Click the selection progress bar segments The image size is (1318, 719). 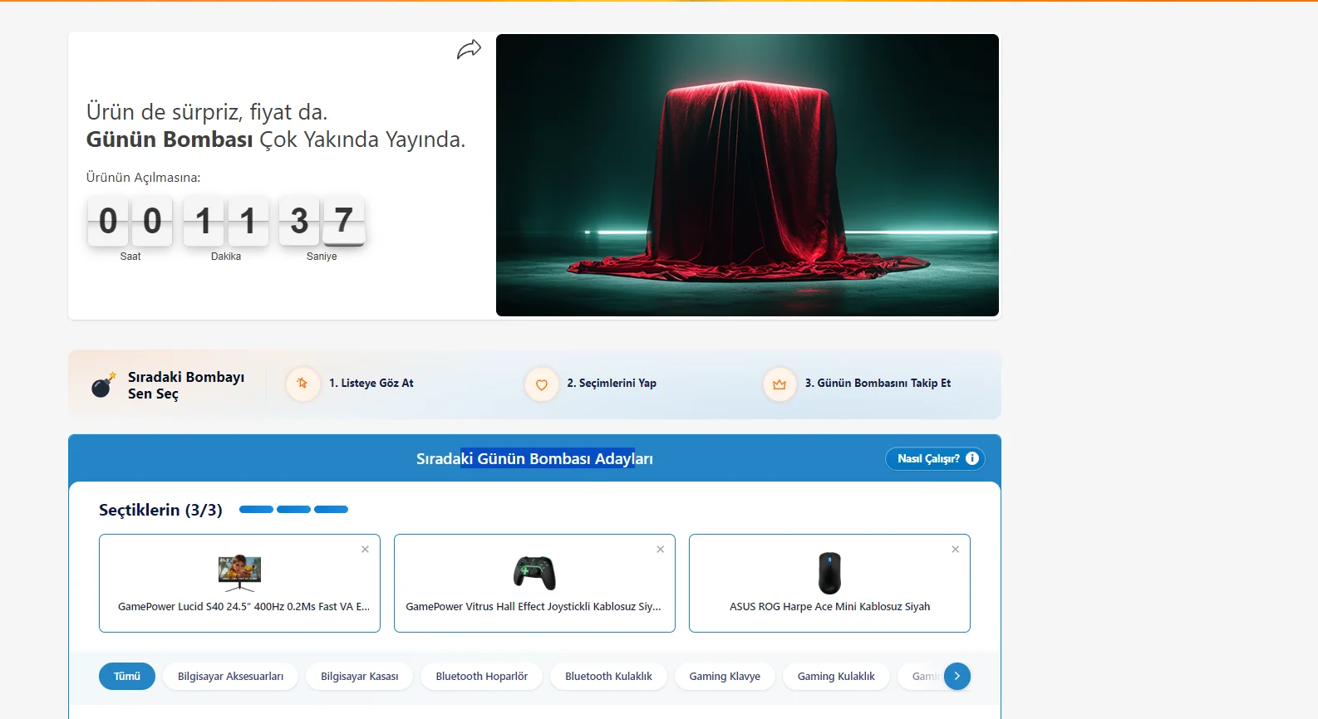293,510
